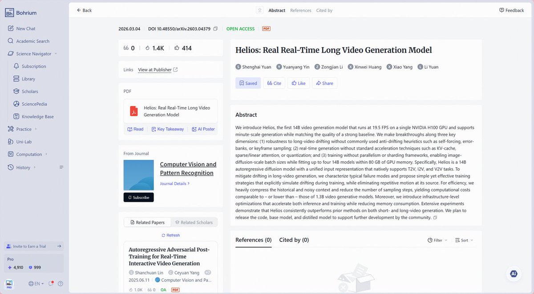Image resolution: width=534 pixels, height=294 pixels.
Task: Select the Related Scholars tab
Action: click(x=194, y=222)
